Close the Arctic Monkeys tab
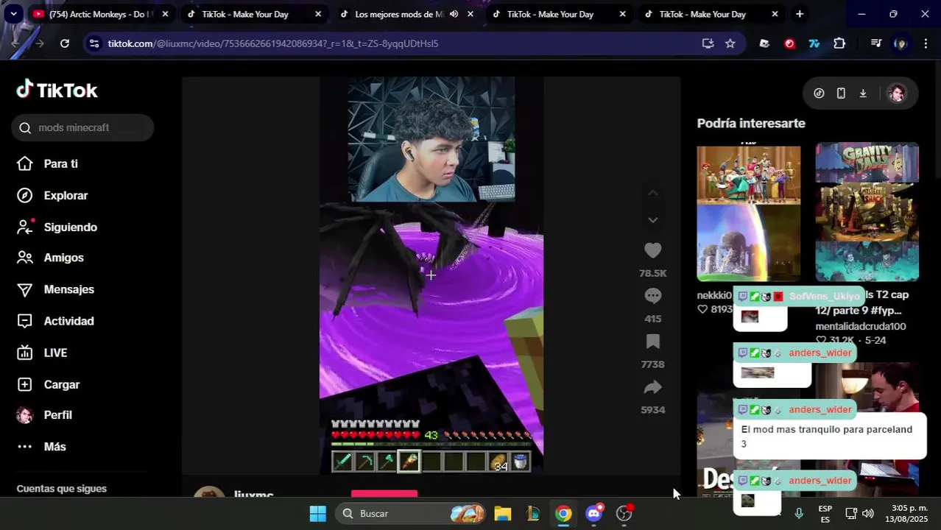The image size is (941, 530). (x=165, y=14)
